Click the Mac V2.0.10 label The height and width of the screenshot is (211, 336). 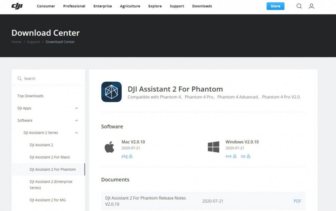(133, 142)
